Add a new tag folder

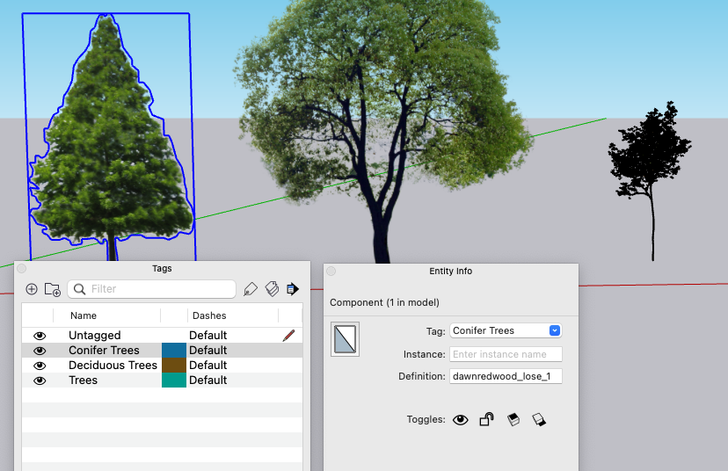[53, 289]
